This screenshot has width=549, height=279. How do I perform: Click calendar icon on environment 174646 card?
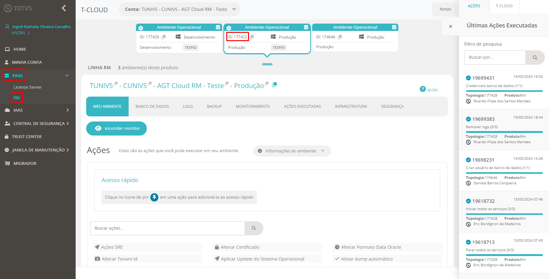(x=394, y=27)
